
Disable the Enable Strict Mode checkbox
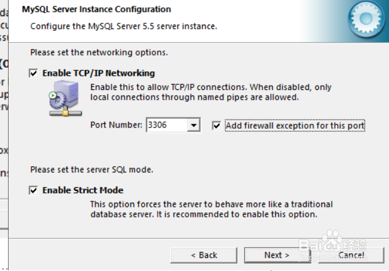(33, 190)
